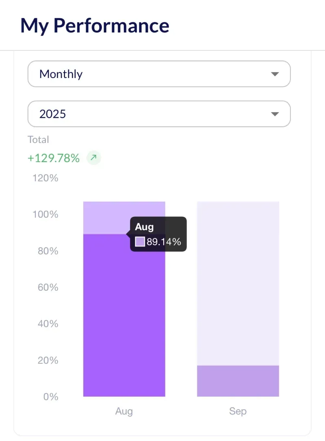
Task: Click the My Performance heading
Action: pos(95,26)
